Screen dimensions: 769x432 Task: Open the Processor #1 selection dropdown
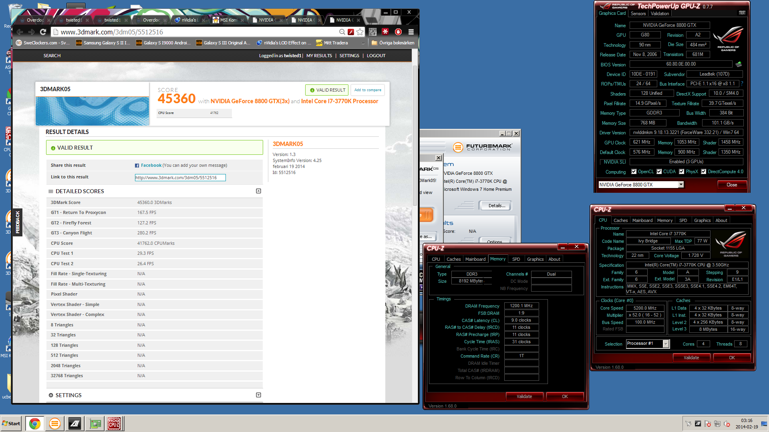666,344
